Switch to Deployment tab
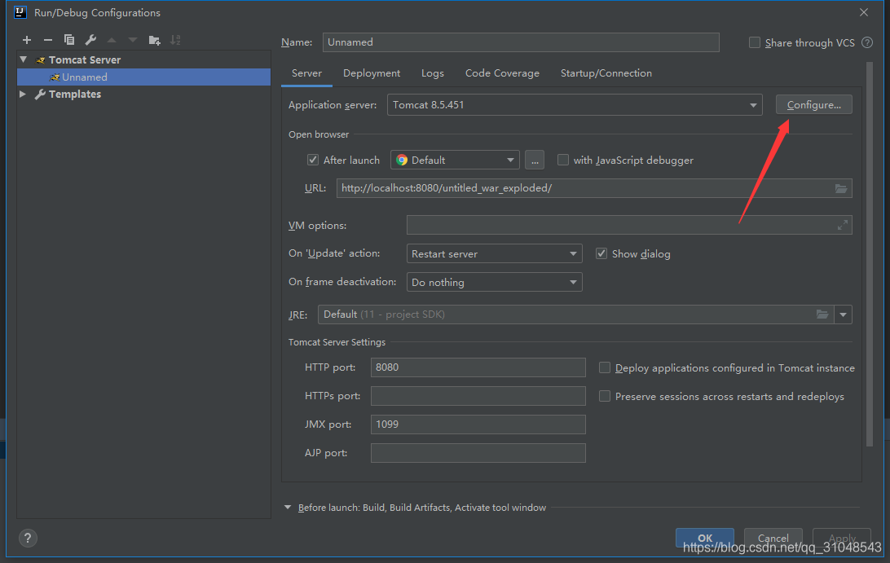This screenshot has width=890, height=563. point(372,73)
